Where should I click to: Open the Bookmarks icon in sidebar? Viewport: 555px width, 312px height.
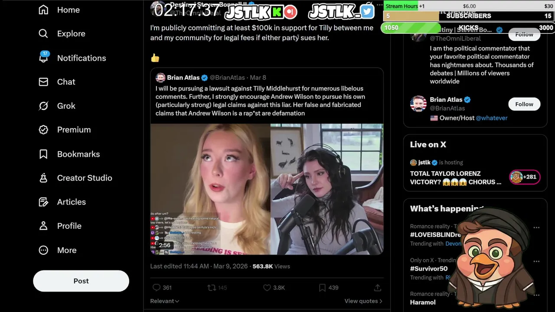[43, 154]
